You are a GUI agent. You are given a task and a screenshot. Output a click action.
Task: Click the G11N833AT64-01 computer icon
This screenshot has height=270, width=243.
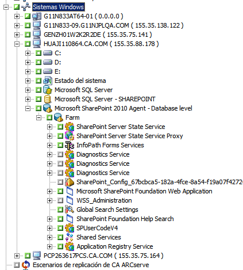click(x=37, y=16)
